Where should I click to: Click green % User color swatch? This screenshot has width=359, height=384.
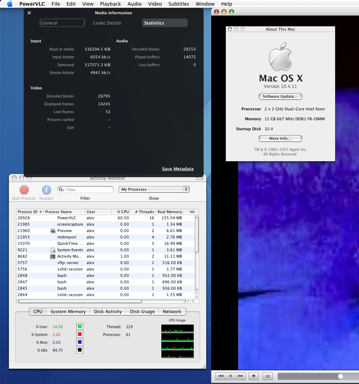[80, 326]
